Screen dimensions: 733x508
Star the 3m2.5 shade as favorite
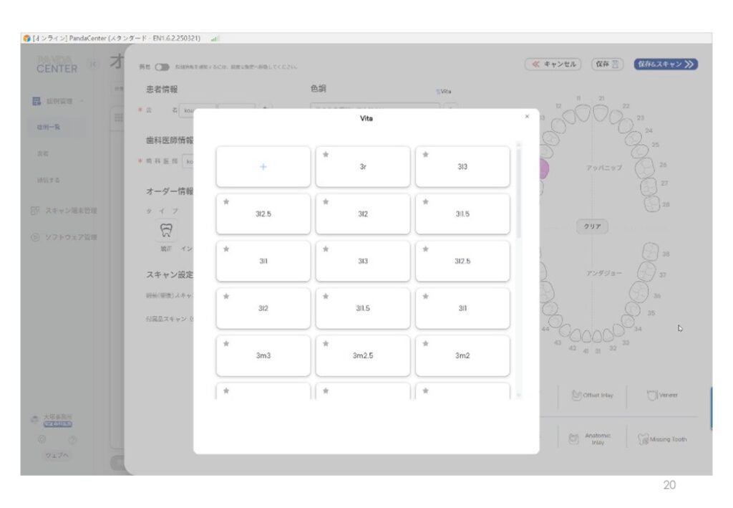point(326,343)
